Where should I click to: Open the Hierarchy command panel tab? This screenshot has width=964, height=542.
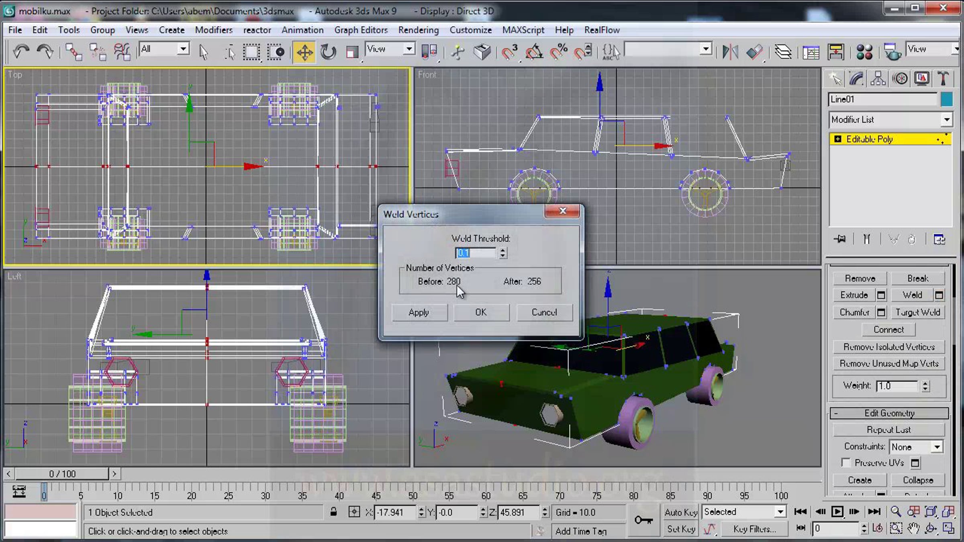[x=878, y=78]
